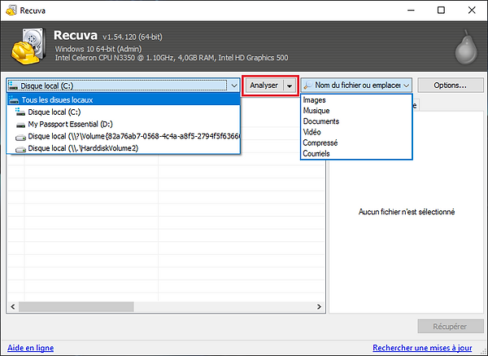Click the HarddiskVolume2 drive icon

tap(20, 149)
